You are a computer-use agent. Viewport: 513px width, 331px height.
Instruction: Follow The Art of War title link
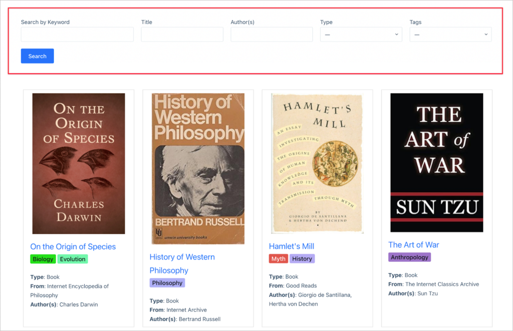413,245
